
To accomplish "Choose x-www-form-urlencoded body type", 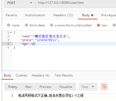I will tap(52, 25).
